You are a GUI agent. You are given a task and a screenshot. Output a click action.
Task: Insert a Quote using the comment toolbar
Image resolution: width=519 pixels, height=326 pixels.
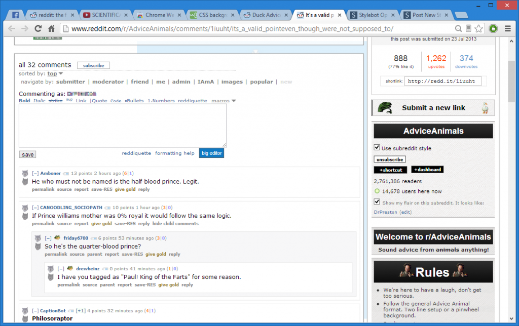pyautogui.click(x=99, y=101)
